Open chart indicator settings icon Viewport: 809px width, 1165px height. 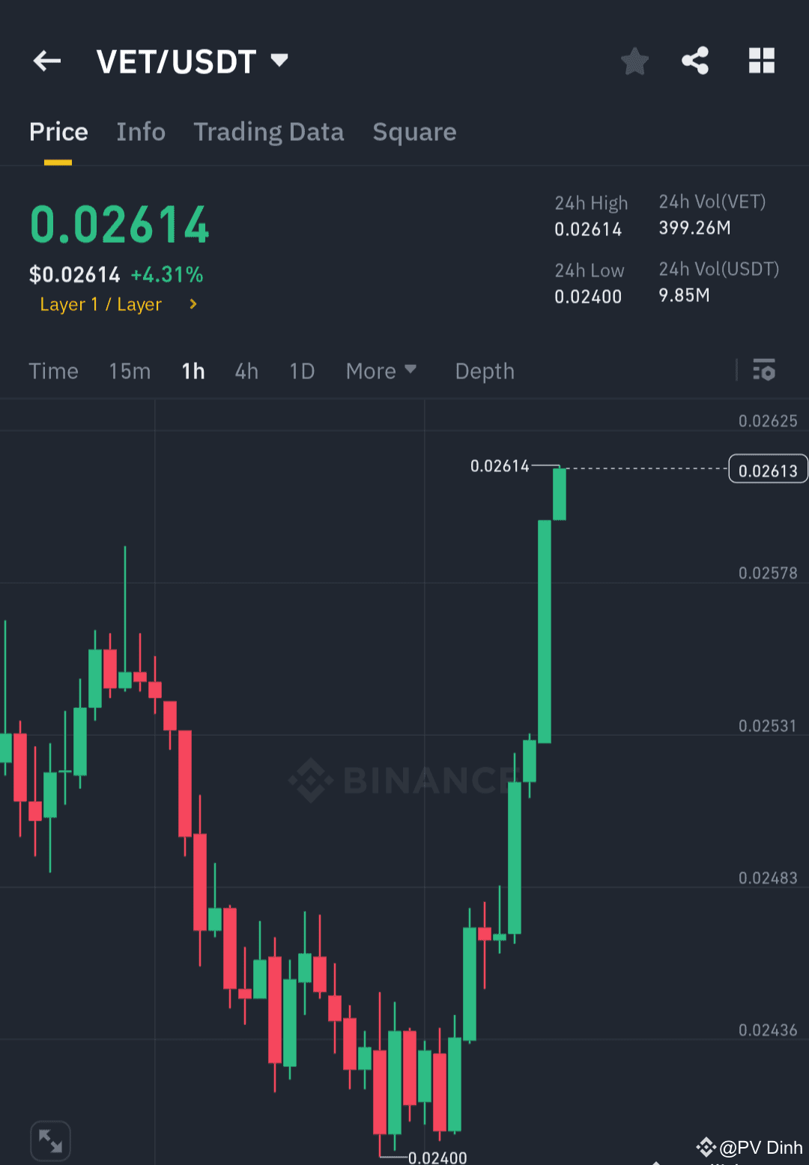pyautogui.click(x=764, y=370)
